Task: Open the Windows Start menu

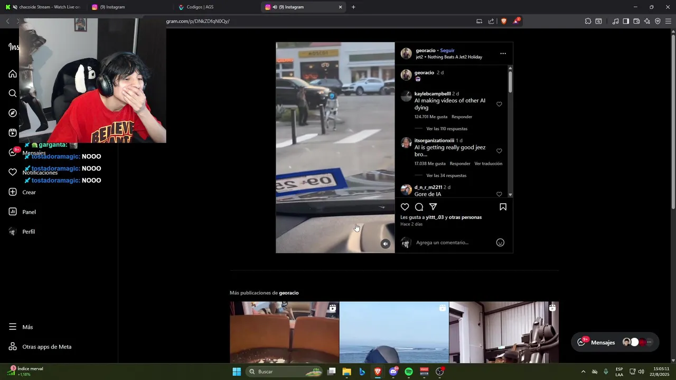Action: click(237, 372)
